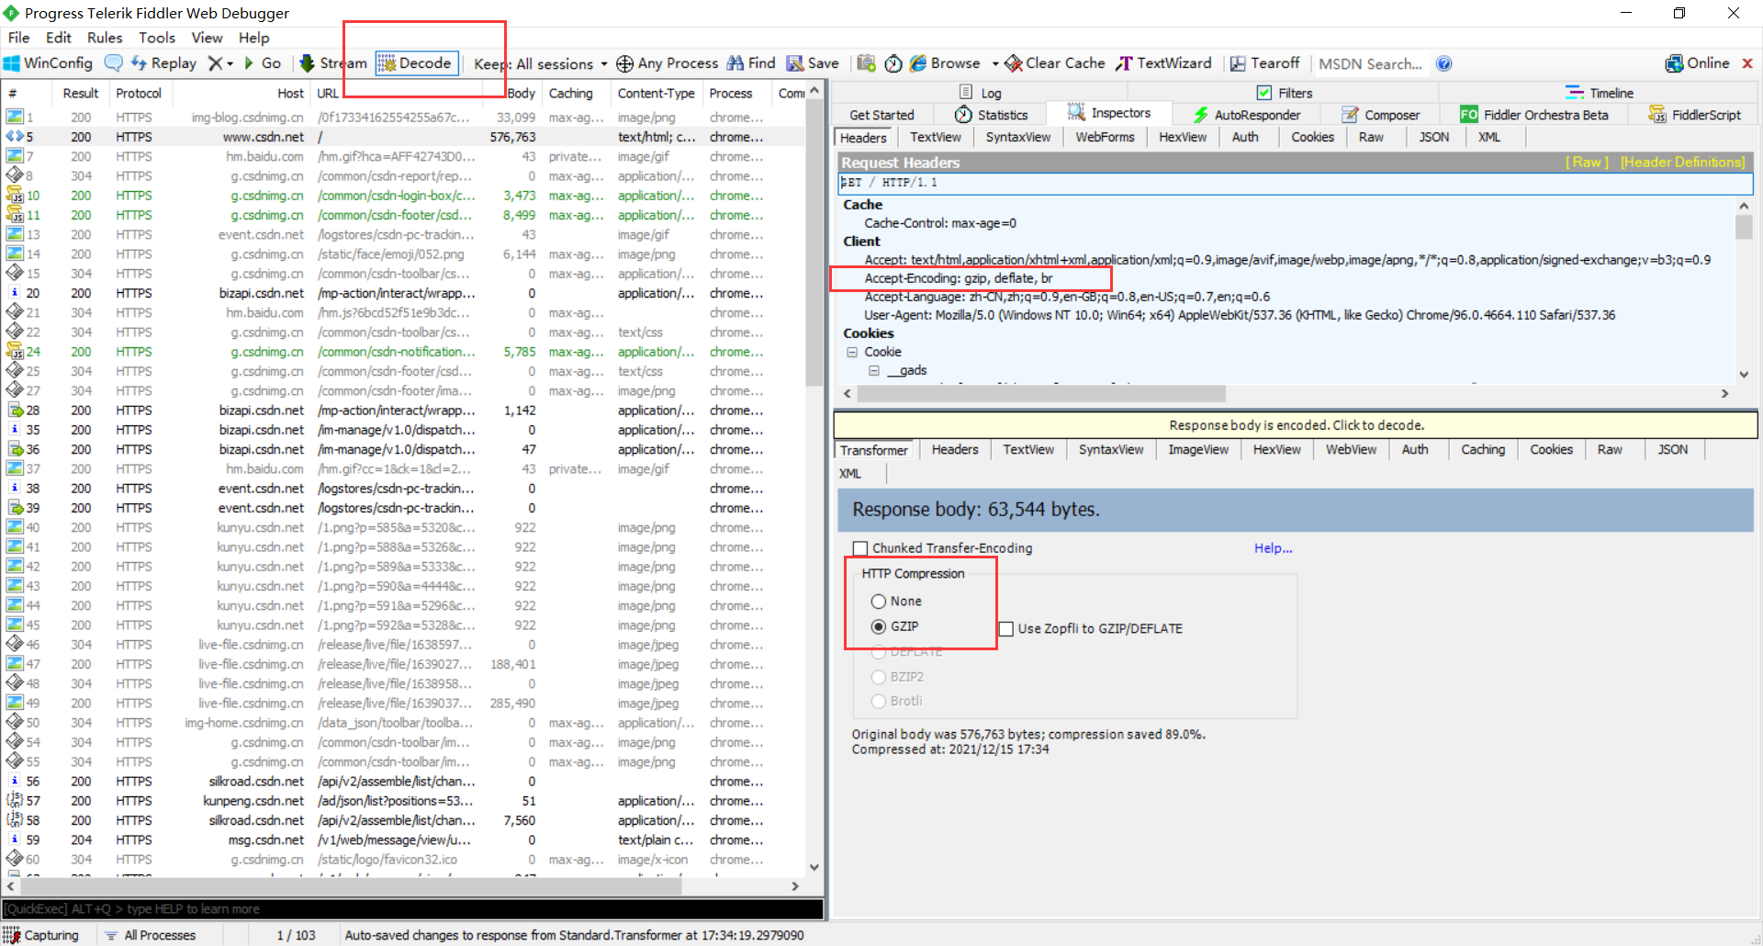Click the Go resume button
The width and height of the screenshot is (1763, 946).
[x=262, y=63]
